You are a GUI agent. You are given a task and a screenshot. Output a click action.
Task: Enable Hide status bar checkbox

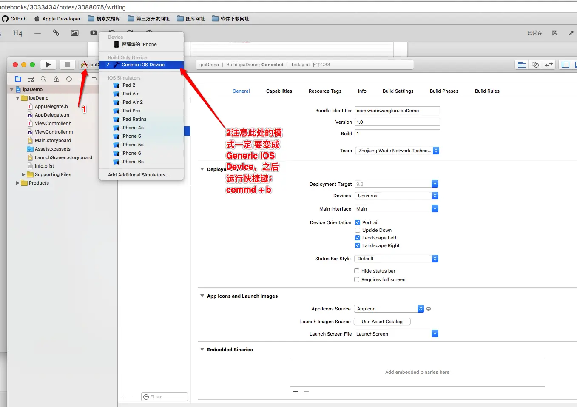point(357,271)
